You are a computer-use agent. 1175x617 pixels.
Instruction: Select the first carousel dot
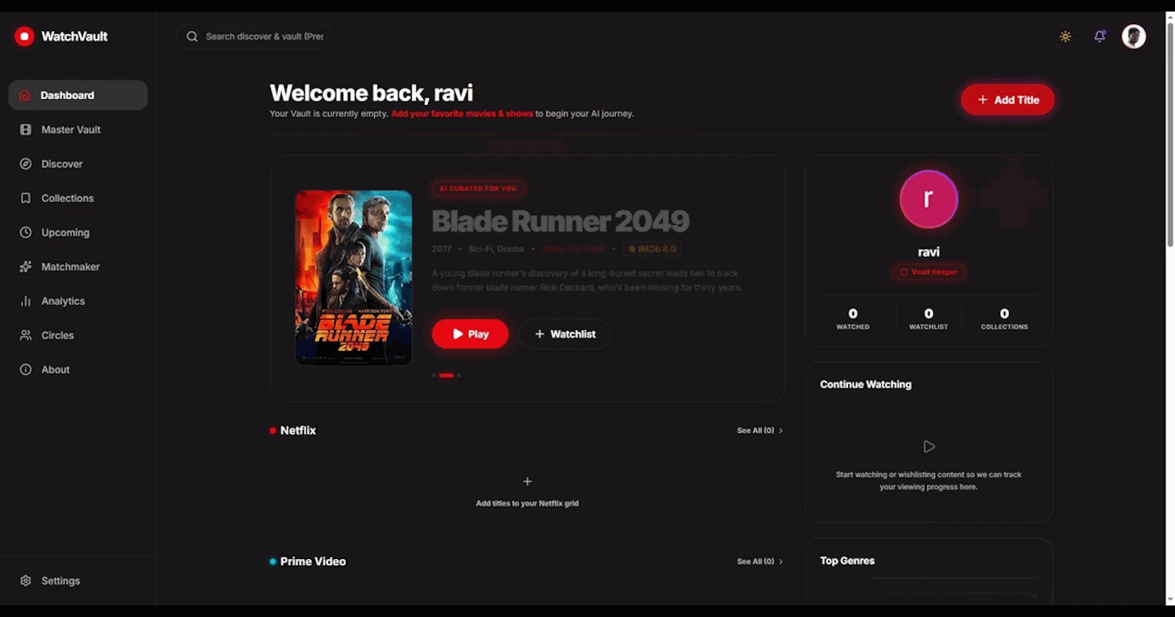click(x=434, y=375)
